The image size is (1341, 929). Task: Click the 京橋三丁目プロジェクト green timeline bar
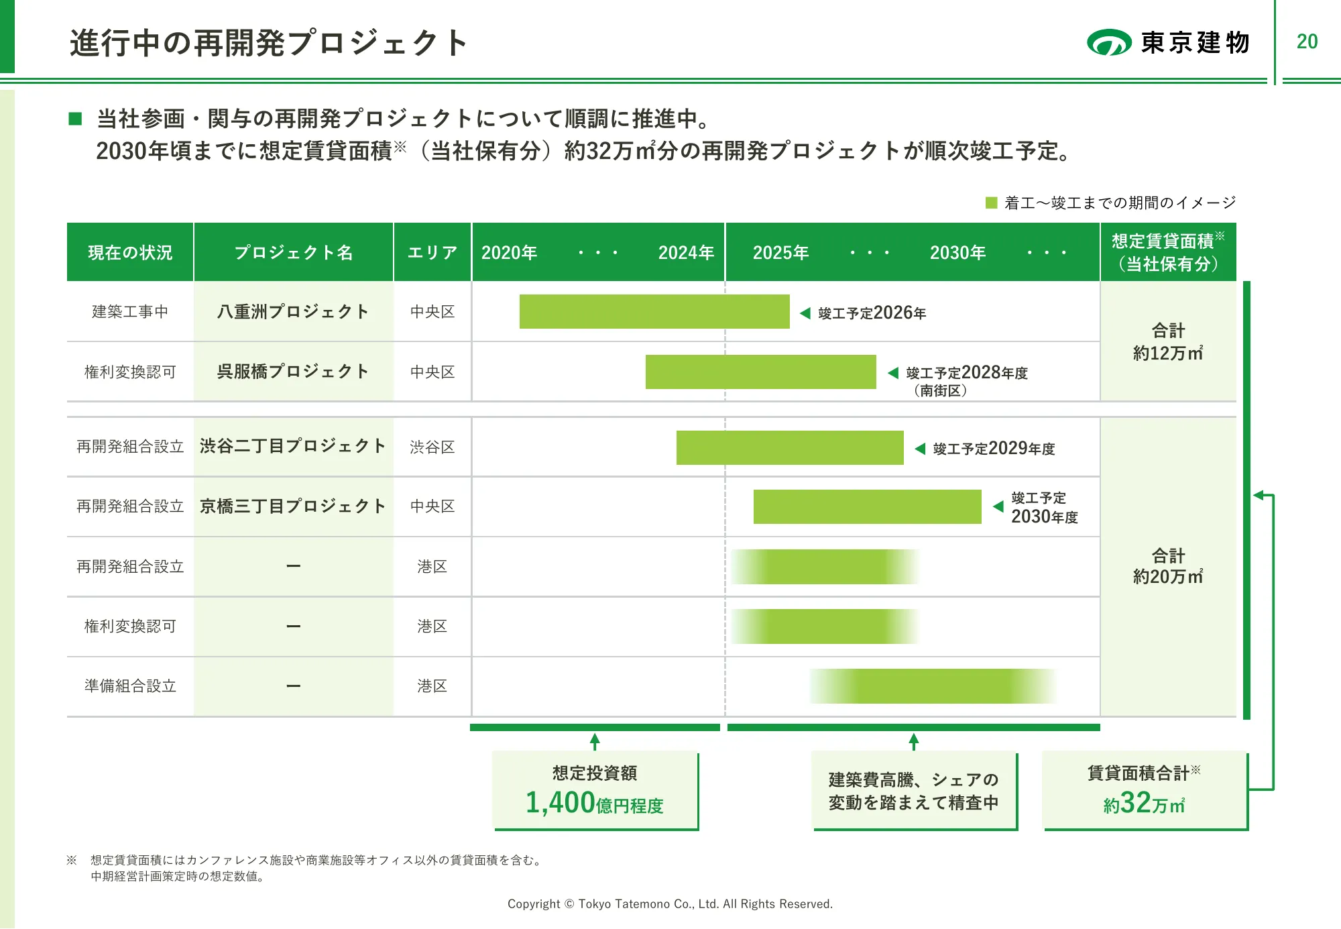(867, 506)
